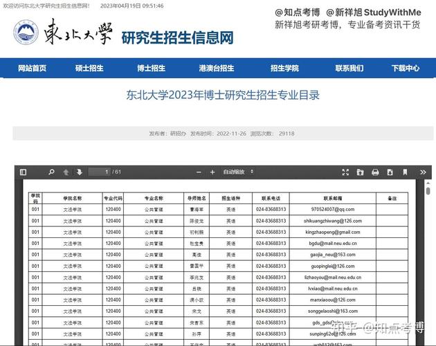Open the 网站首页 navigation tab
The image size is (436, 346).
click(33, 68)
